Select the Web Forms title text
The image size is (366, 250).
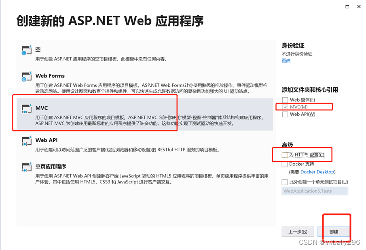coord(50,76)
